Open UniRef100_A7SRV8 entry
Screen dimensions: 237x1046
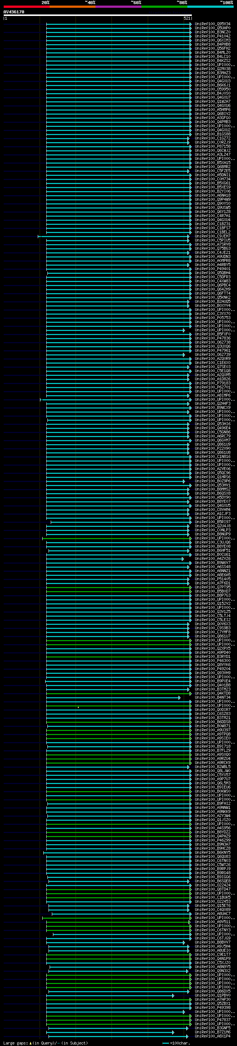tap(212, 245)
